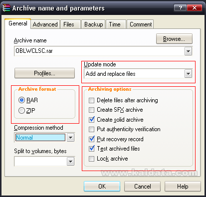206x197 pixels.
Task: Click the Cancel button
Action: click(142, 187)
